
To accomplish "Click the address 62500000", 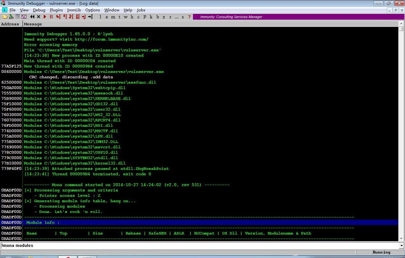I will (x=11, y=82).
